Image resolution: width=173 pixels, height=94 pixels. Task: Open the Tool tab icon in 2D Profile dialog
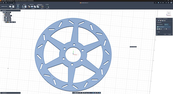tap(157, 21)
